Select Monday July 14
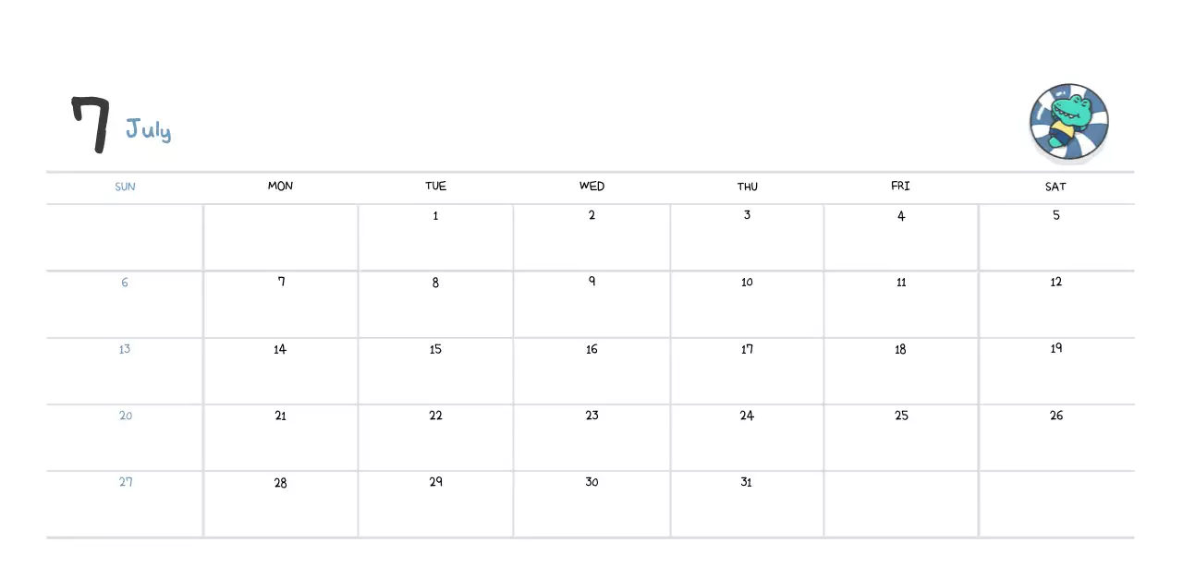This screenshot has height=579, width=1183. pos(280,369)
